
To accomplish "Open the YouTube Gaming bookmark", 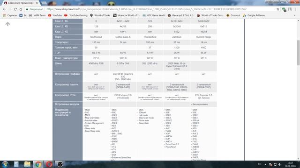I will [76, 15].
